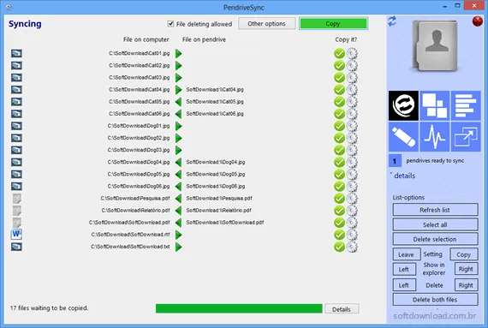Open the overlapping squares tile
The height and width of the screenshot is (328, 488).
point(434,105)
